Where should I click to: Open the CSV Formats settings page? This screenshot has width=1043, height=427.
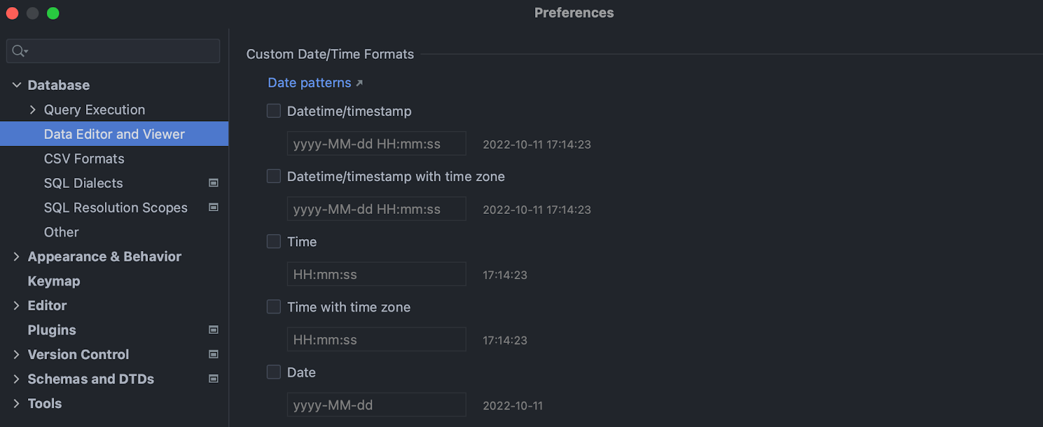pos(83,159)
